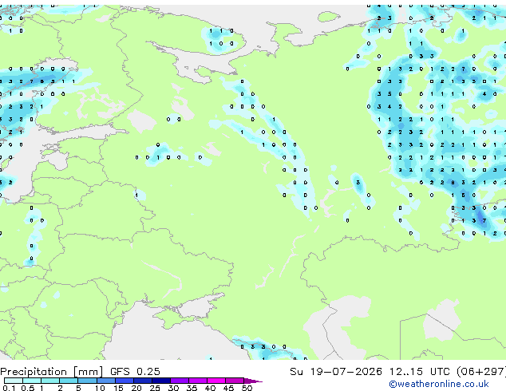
Task: Click the 'GFS 0.25' model label
Action: [x=135, y=372]
